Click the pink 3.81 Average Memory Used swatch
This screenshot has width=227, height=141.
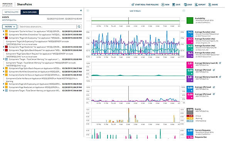(x=190, y=65)
